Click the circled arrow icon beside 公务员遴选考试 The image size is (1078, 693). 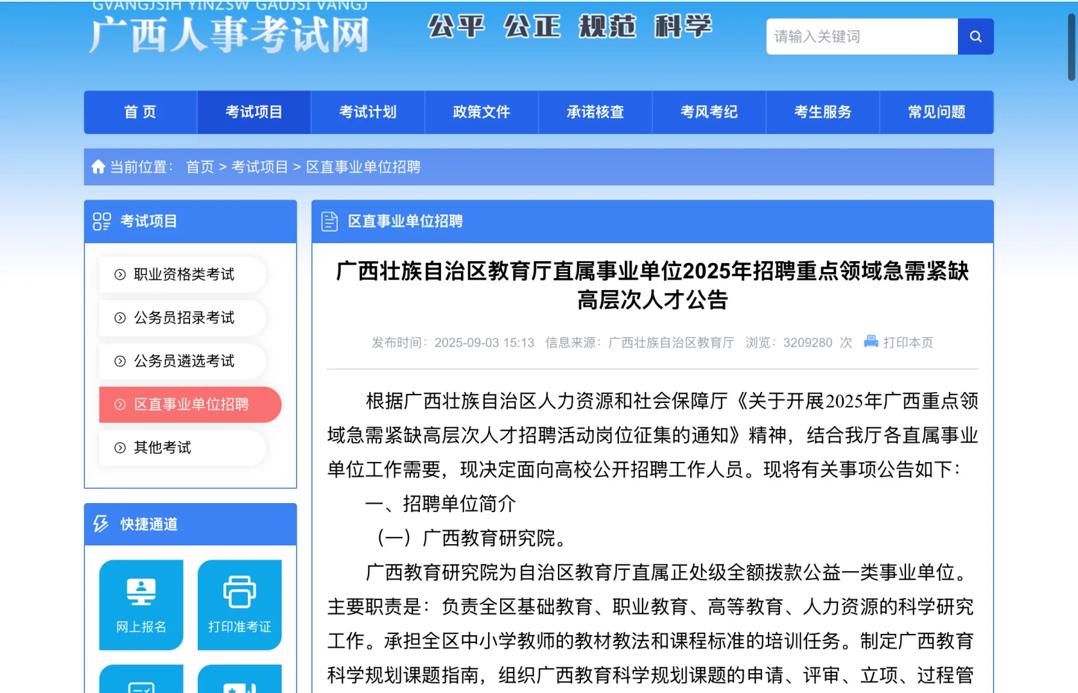click(120, 361)
